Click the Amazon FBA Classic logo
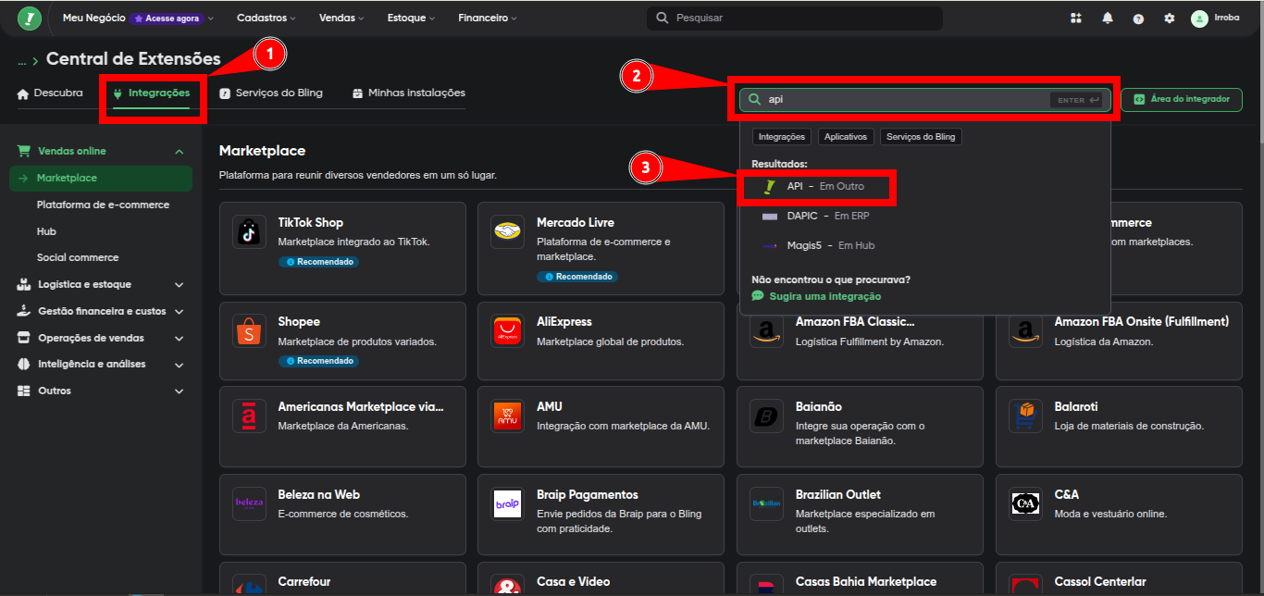This screenshot has width=1264, height=596. 767,330
